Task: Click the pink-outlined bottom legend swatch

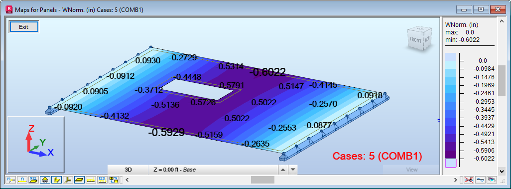Action: pos(451,163)
